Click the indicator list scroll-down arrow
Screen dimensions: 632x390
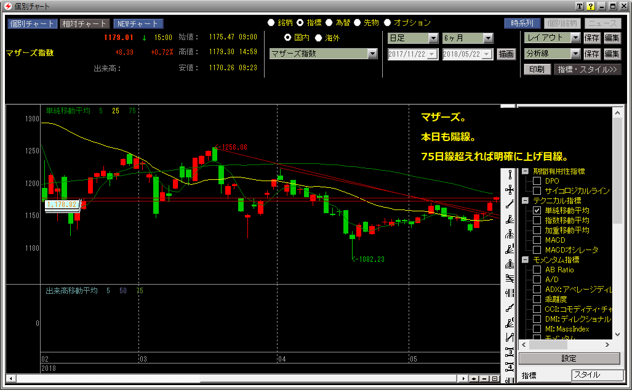point(617,335)
